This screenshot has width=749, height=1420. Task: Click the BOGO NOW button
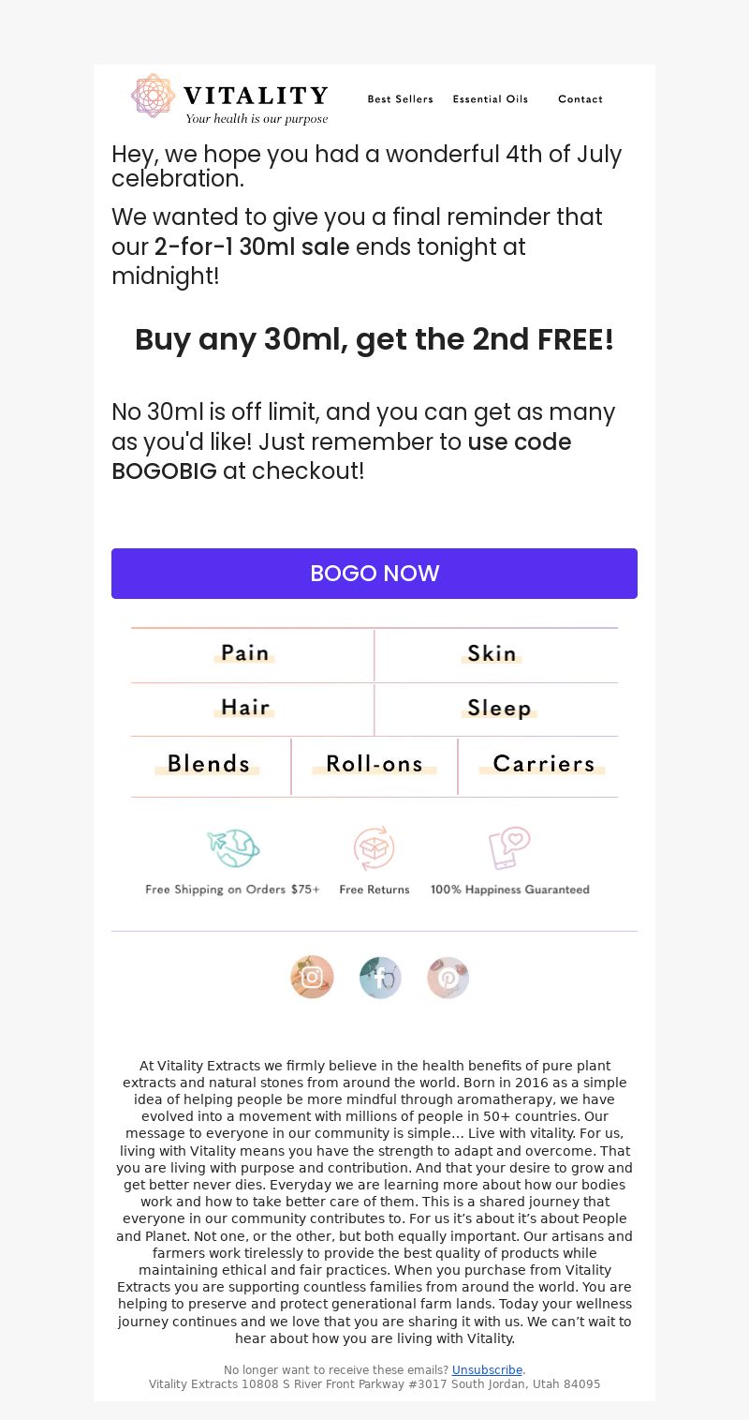(x=374, y=574)
